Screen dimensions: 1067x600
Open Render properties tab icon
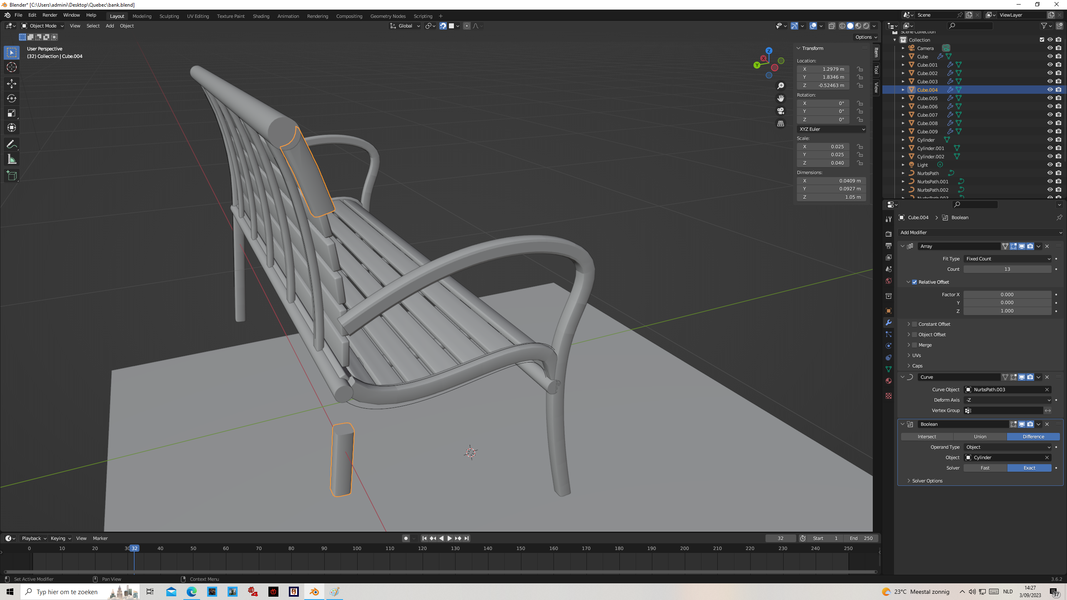(x=889, y=234)
